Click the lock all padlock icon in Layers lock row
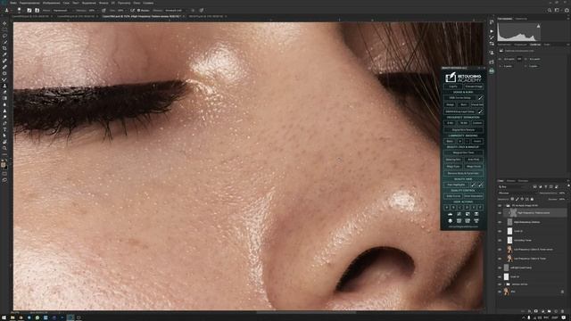 [532, 199]
